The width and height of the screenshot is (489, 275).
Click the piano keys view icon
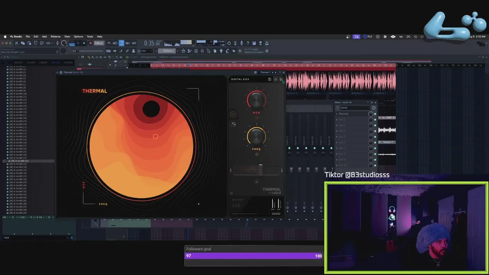(108, 50)
